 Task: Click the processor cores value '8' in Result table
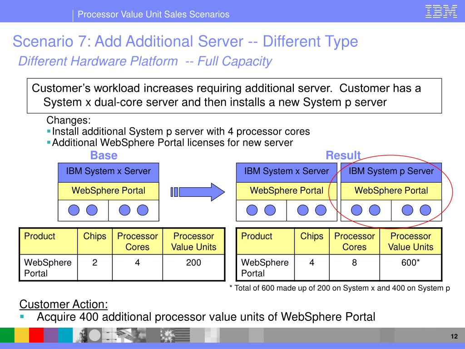(x=354, y=263)
